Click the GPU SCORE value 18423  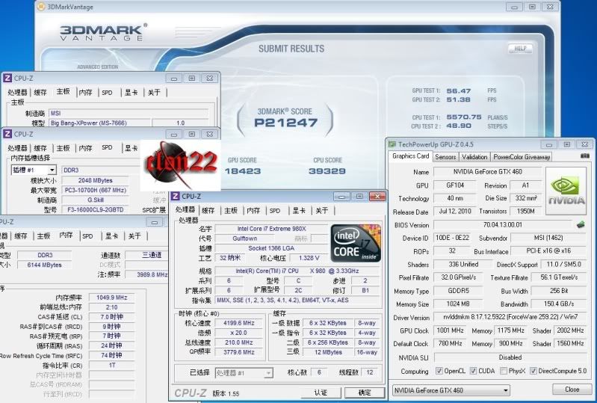point(243,171)
